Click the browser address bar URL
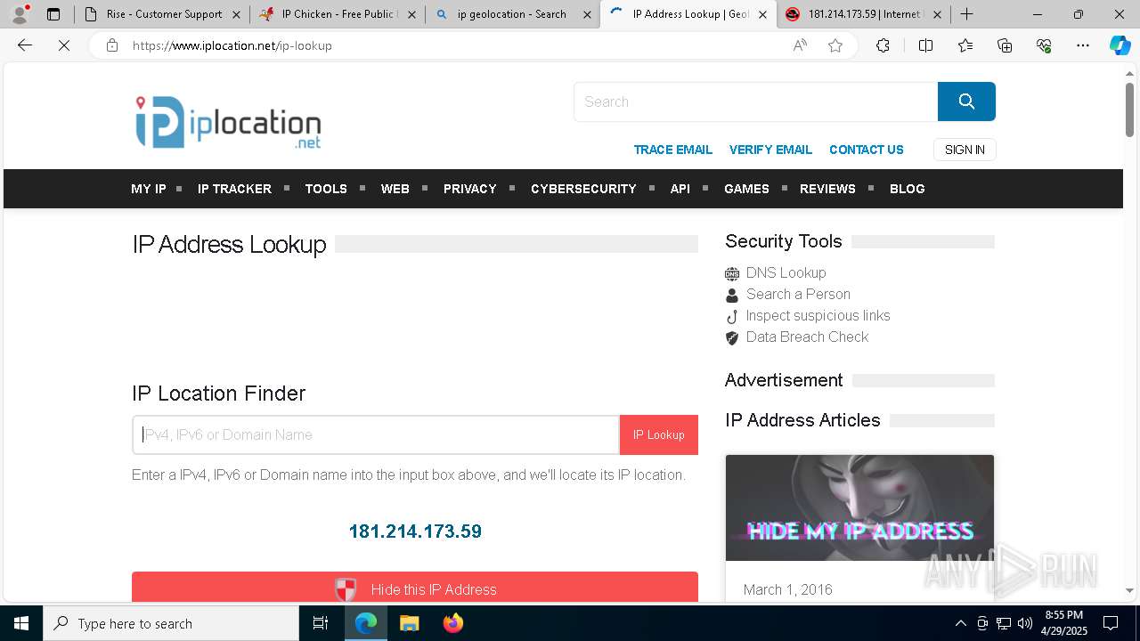 click(232, 45)
